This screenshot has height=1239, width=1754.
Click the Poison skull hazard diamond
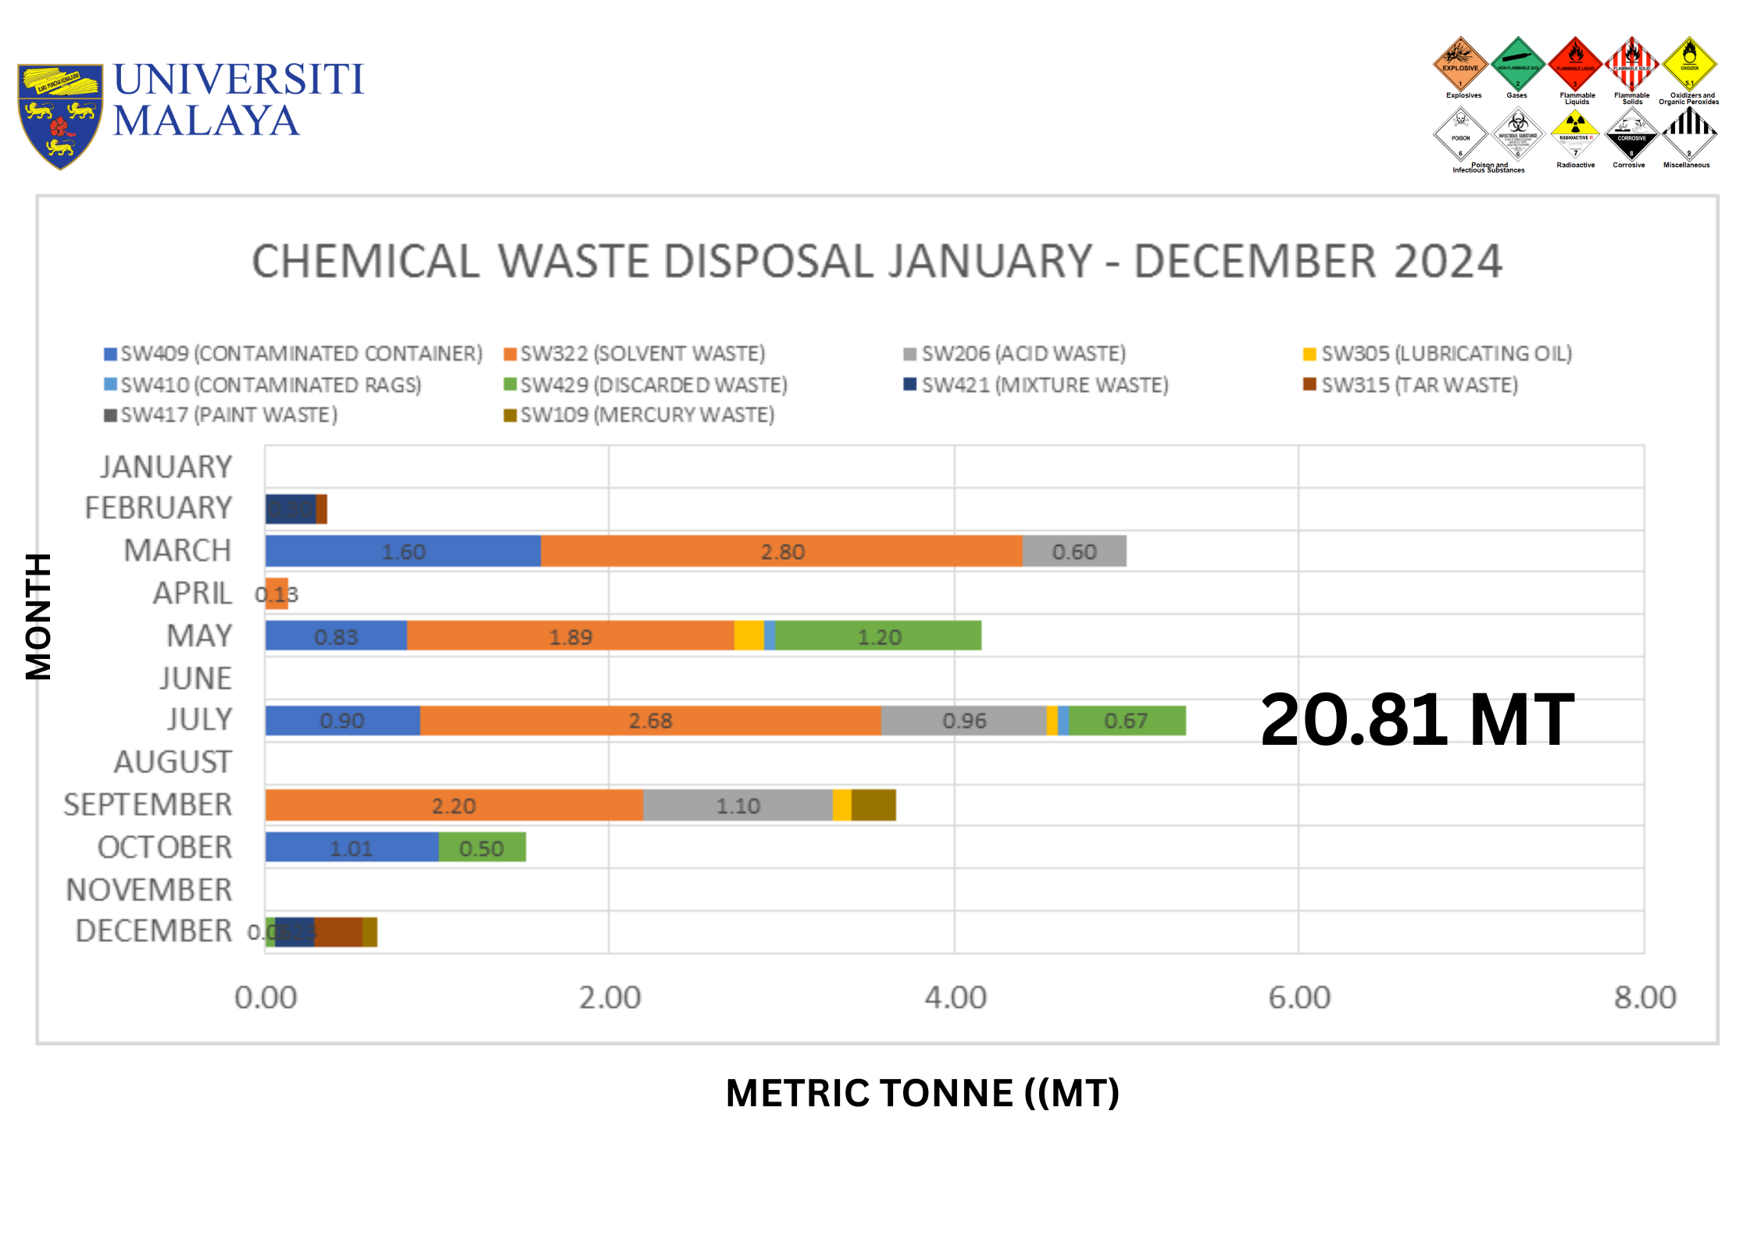pyautogui.click(x=1459, y=134)
